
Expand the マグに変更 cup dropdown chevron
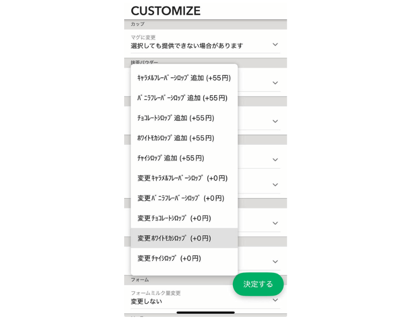pos(275,44)
